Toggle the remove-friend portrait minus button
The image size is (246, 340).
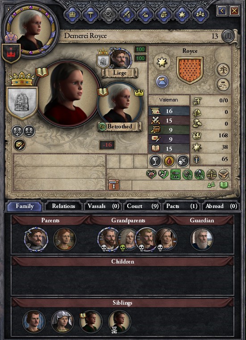[x=29, y=131]
